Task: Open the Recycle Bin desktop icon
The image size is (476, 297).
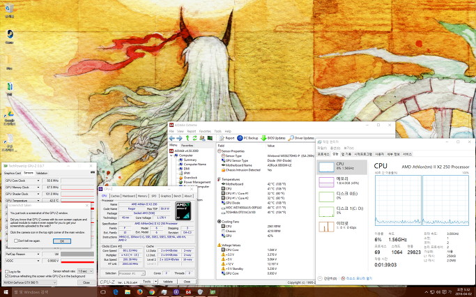Action: coord(10,10)
